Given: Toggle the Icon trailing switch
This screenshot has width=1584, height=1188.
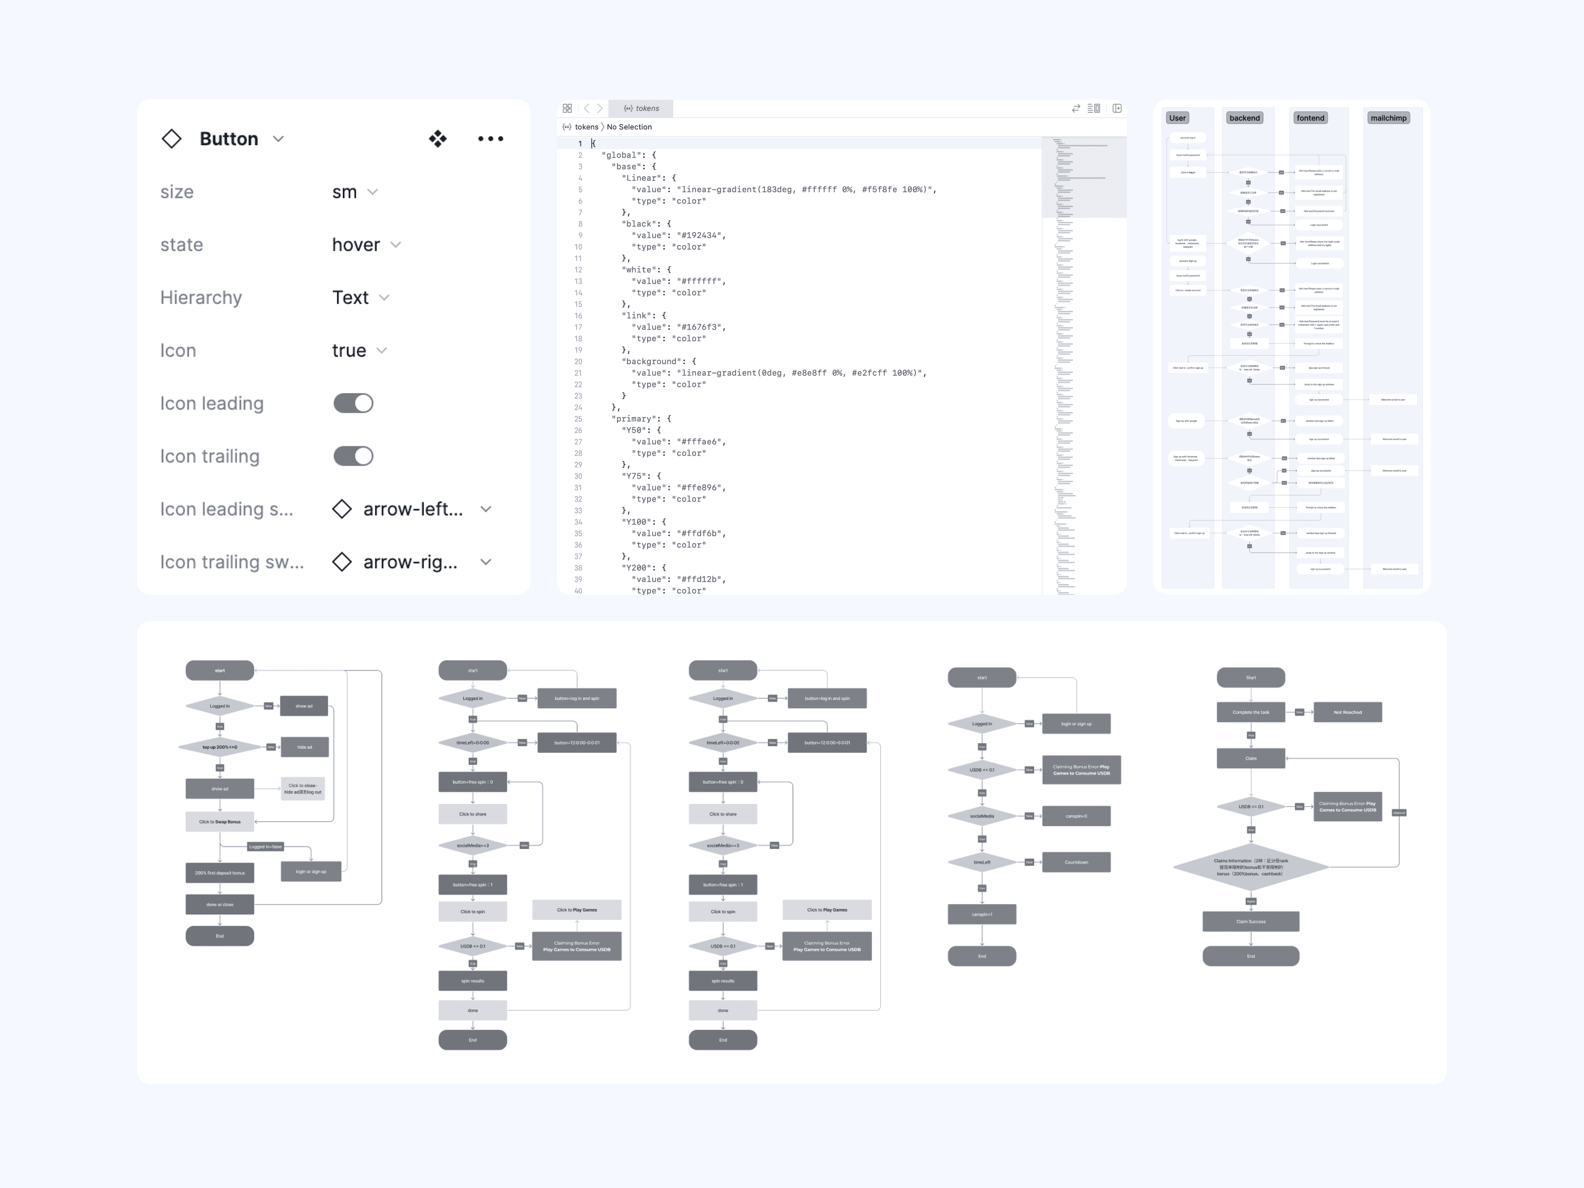Looking at the screenshot, I should [x=353, y=456].
